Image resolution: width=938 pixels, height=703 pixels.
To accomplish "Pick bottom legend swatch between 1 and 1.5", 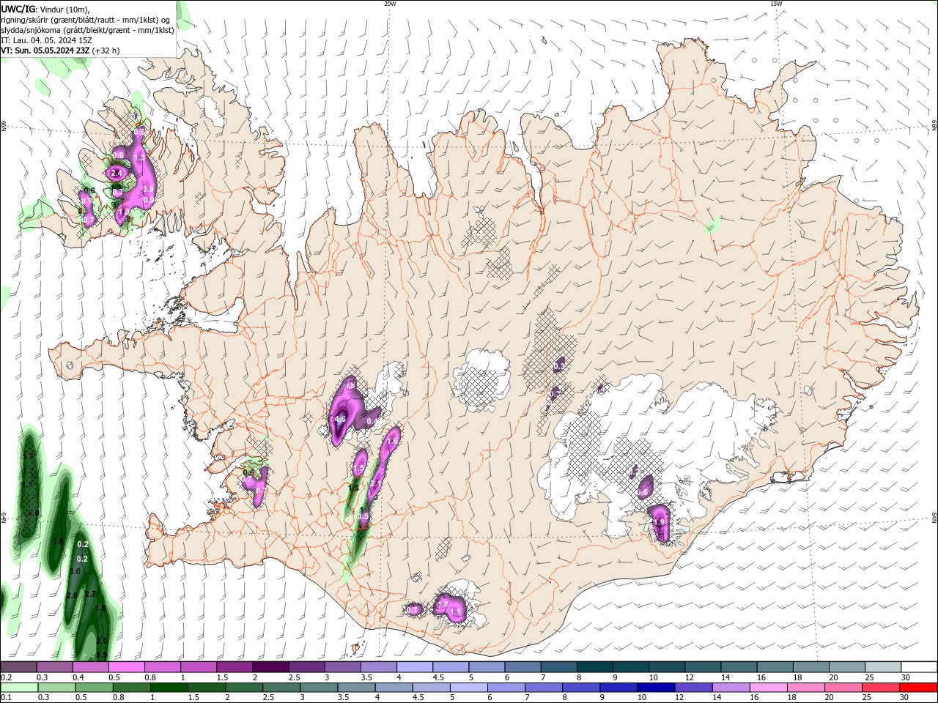I will pyautogui.click(x=169, y=688).
